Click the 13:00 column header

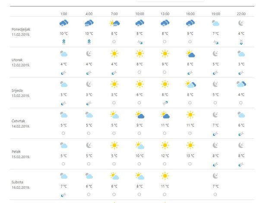(164, 13)
